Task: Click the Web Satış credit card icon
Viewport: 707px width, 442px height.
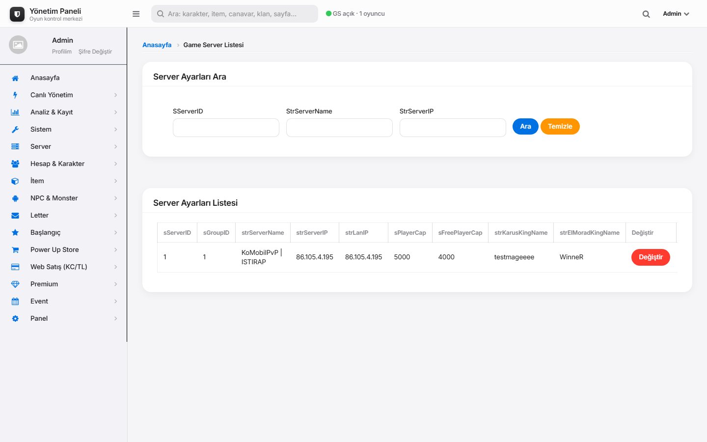Action: pyautogui.click(x=15, y=267)
